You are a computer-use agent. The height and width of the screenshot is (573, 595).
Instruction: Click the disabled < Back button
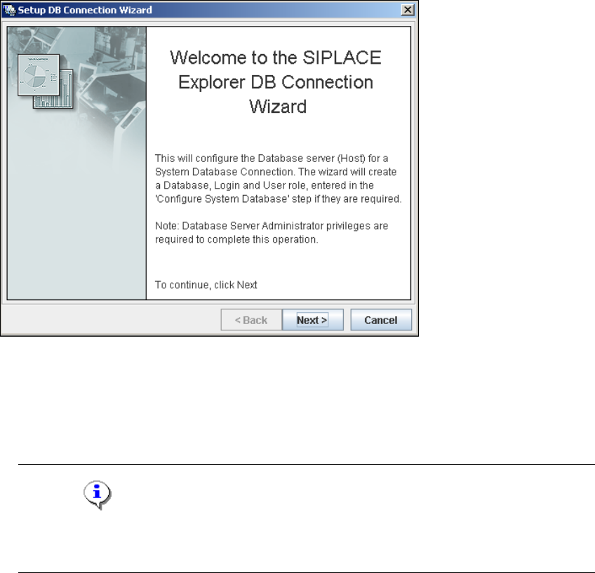click(251, 320)
